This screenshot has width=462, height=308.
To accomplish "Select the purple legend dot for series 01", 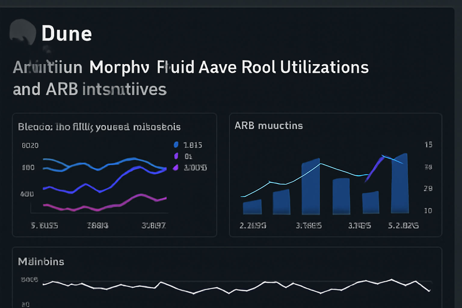I will (176, 156).
